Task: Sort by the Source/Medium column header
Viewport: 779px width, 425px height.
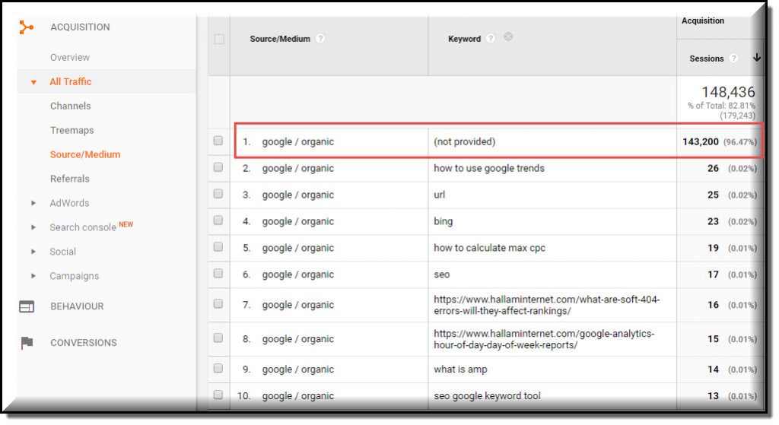Action: click(280, 39)
